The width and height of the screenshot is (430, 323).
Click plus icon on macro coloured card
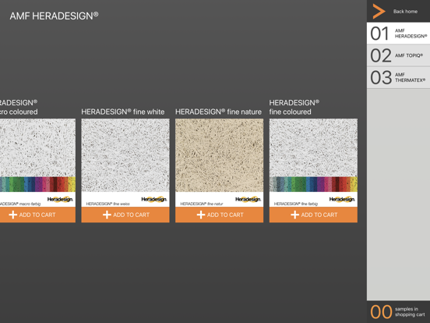coord(13,215)
